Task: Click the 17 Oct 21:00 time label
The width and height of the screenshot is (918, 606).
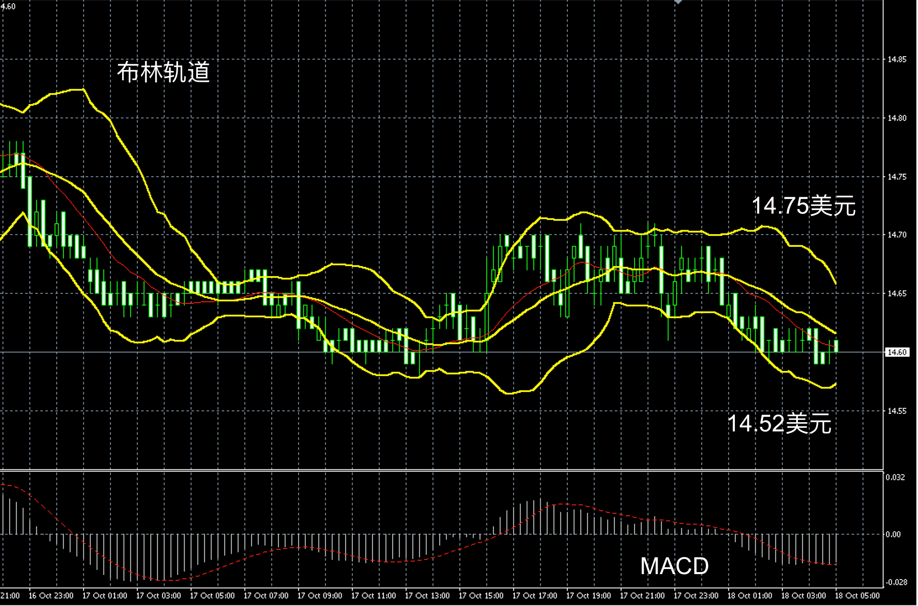Action: pyautogui.click(x=642, y=596)
